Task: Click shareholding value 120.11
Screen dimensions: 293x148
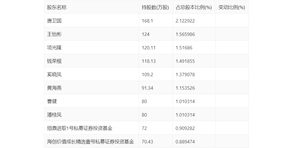Action: pos(149,48)
